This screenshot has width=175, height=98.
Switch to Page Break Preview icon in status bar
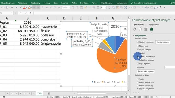coord(157,97)
